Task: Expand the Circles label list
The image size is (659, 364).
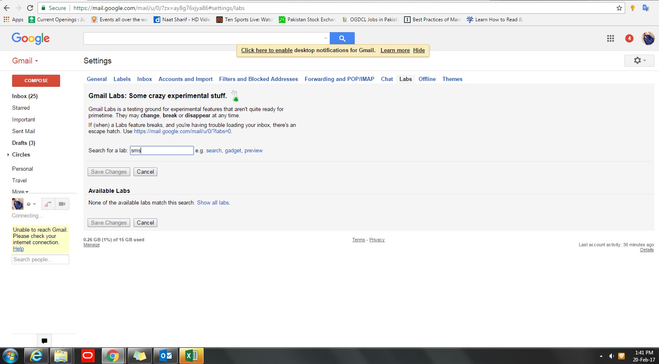Action: [x=8, y=155]
